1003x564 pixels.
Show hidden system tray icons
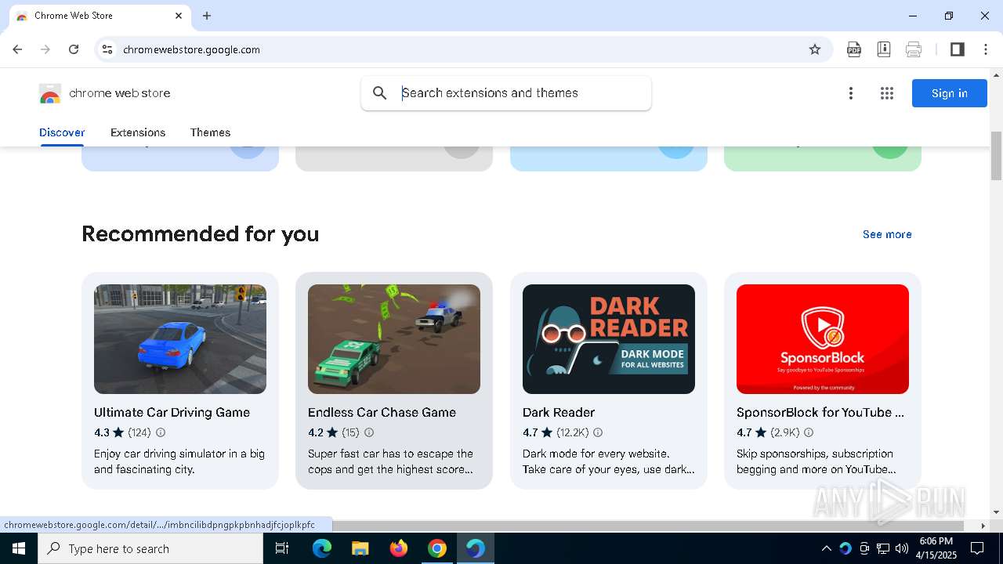click(x=826, y=548)
